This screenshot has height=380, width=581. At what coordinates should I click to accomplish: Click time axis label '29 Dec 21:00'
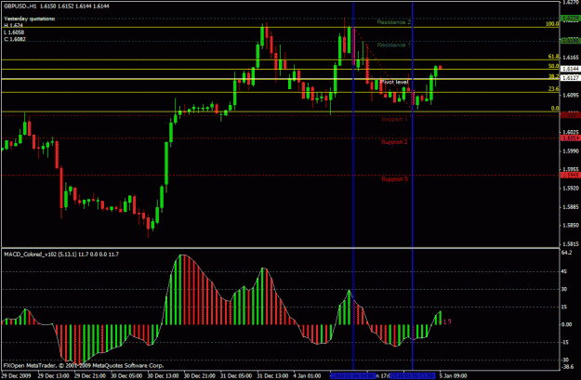(90, 376)
